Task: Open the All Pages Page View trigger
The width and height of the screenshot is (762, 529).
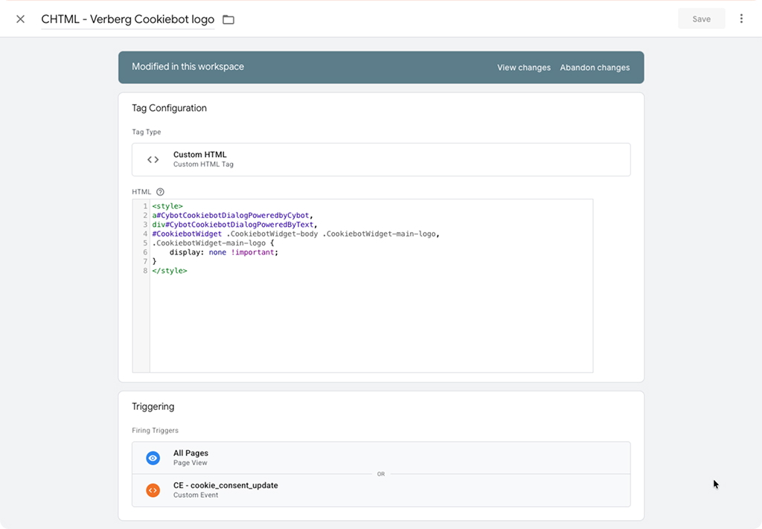Action: 381,458
